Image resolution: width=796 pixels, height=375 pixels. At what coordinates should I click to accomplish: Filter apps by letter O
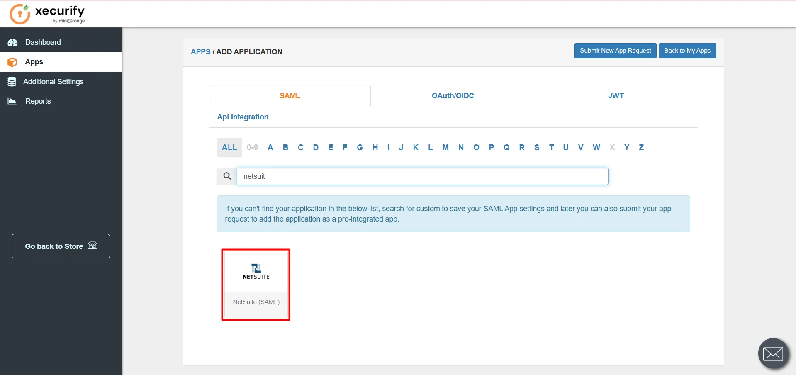(476, 147)
